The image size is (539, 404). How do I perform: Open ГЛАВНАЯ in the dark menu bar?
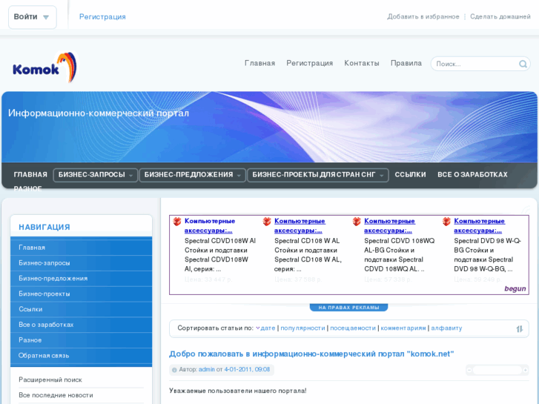pyautogui.click(x=30, y=175)
